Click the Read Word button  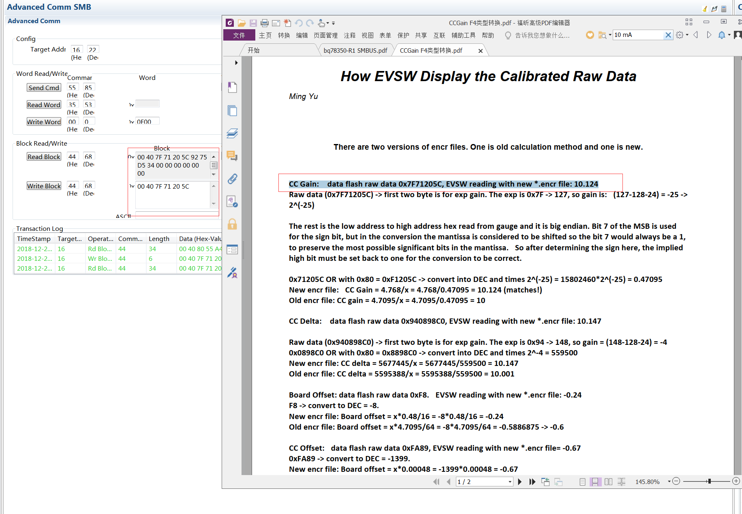44,105
